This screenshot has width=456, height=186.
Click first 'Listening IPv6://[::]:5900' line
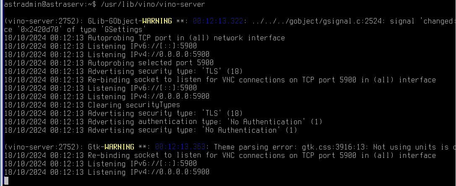[101, 46]
